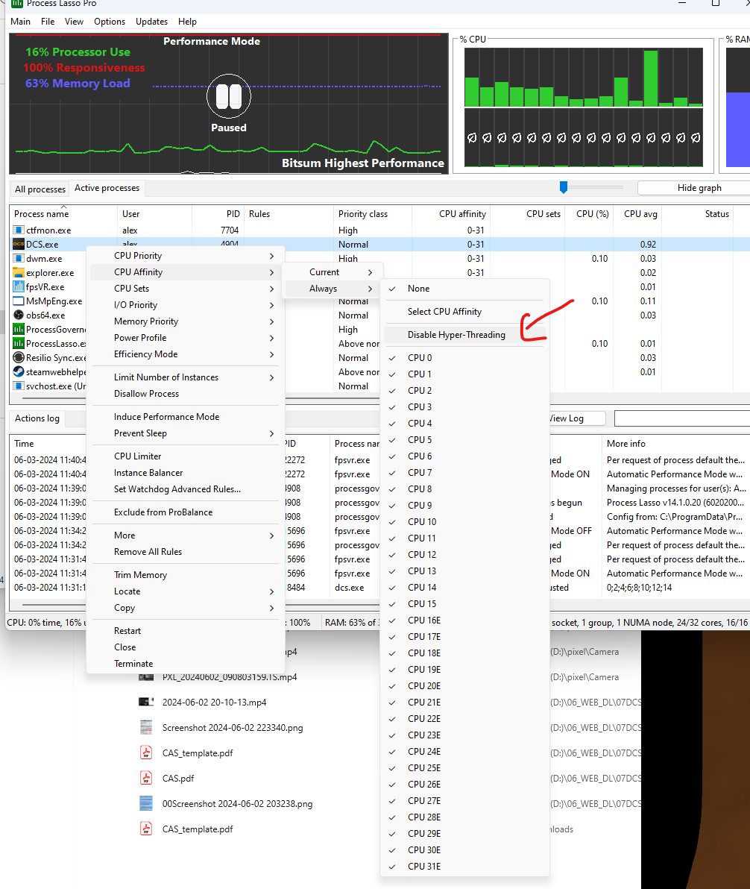Image resolution: width=750 pixels, height=889 pixels.
Task: Click the log search input field
Action: (682, 418)
